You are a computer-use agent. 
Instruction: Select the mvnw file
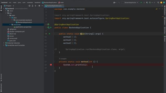10,36
